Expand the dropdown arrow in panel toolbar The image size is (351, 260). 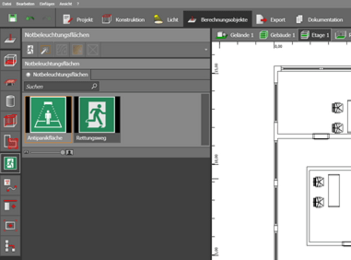click(x=205, y=49)
